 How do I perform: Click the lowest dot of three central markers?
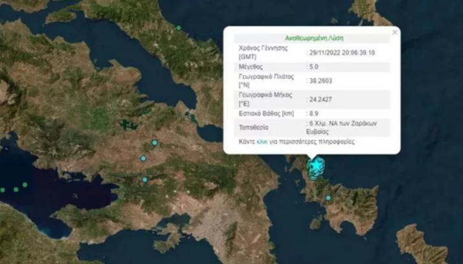pyautogui.click(x=145, y=180)
